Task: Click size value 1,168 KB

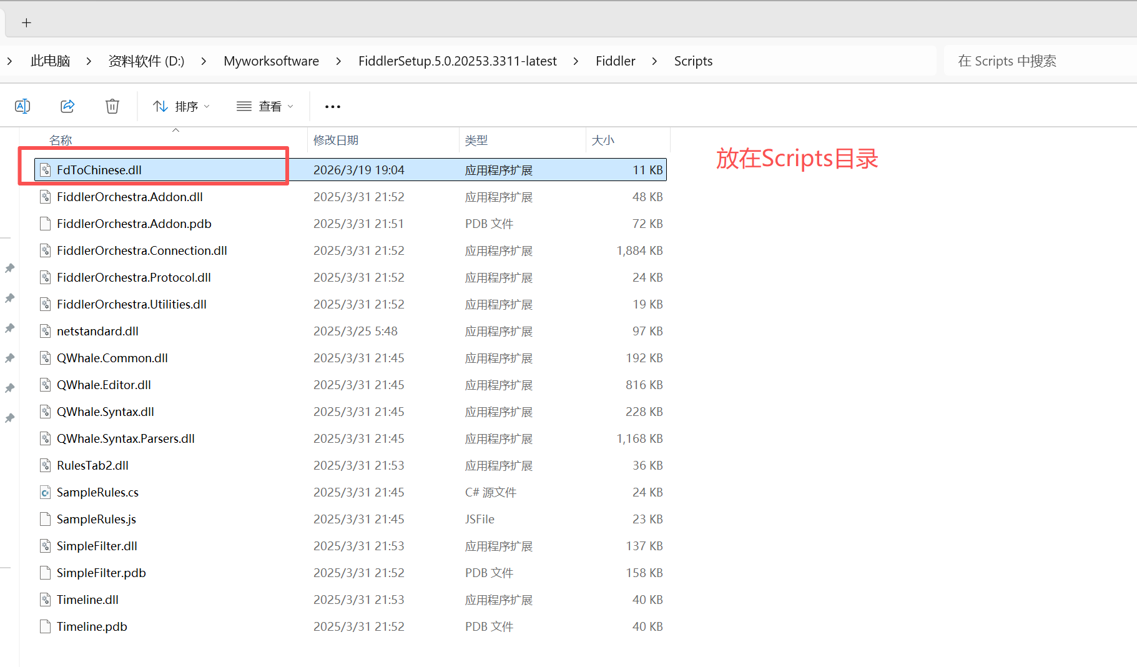Action: point(640,438)
